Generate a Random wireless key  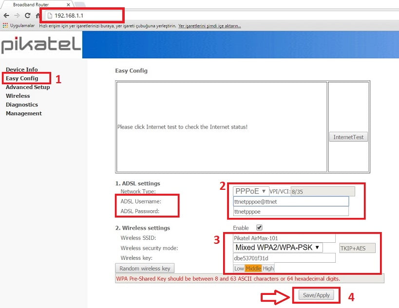coord(145,269)
